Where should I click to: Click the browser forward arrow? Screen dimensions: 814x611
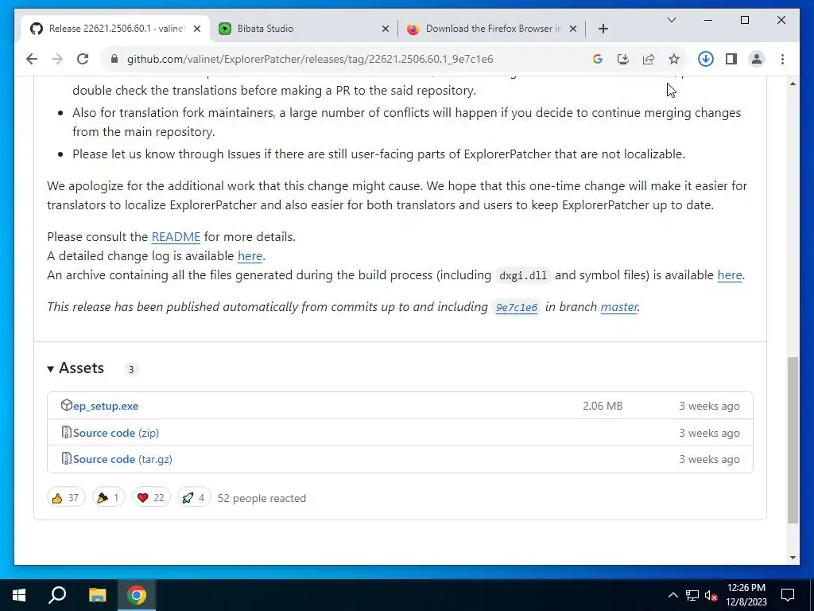pyautogui.click(x=57, y=59)
